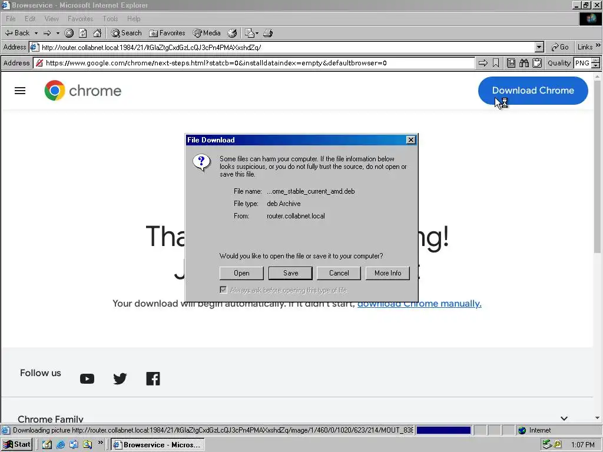This screenshot has width=603, height=452.
Task: Open the Chrome page hamburger menu
Action: [x=20, y=91]
